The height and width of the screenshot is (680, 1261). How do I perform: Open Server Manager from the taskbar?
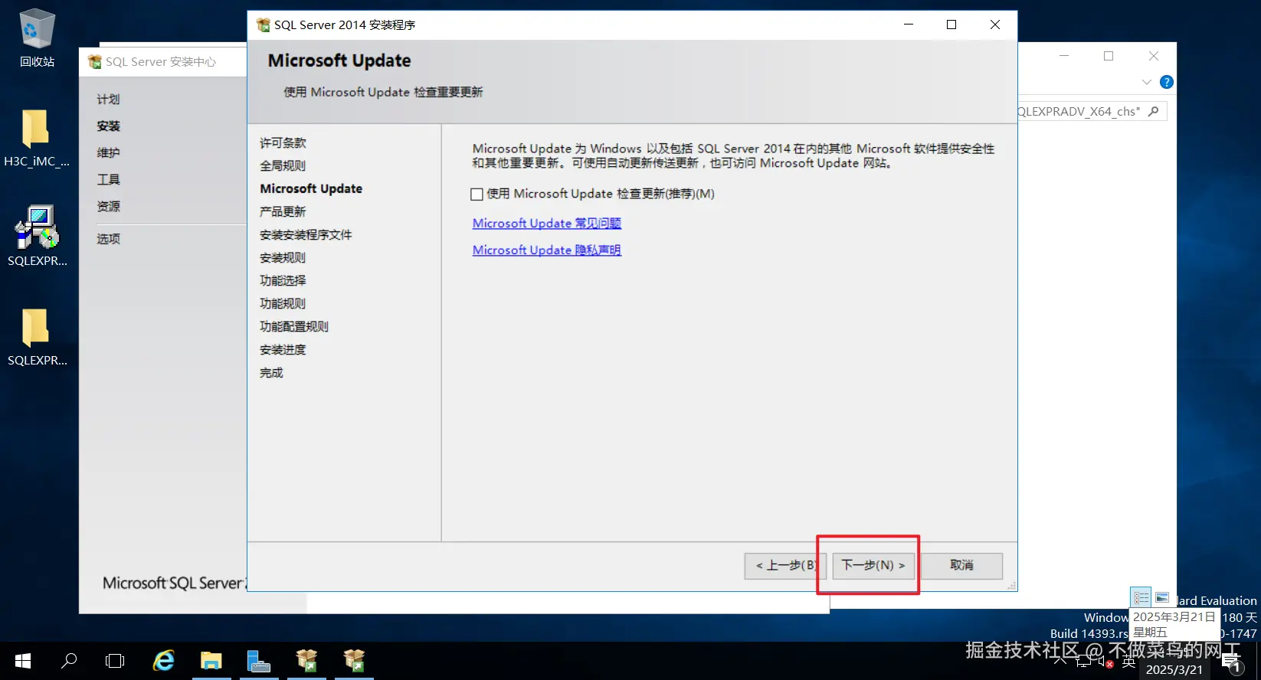[259, 660]
